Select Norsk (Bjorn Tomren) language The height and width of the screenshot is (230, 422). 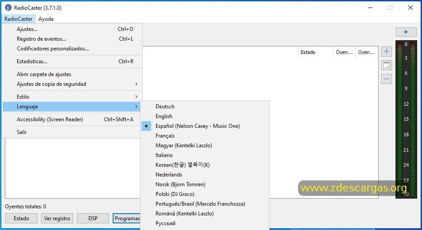point(205,184)
